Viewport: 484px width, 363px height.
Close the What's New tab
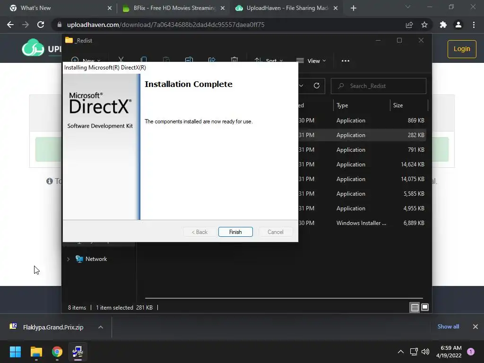point(110,8)
